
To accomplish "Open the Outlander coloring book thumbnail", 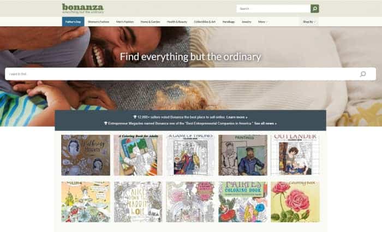I will 295,155.
